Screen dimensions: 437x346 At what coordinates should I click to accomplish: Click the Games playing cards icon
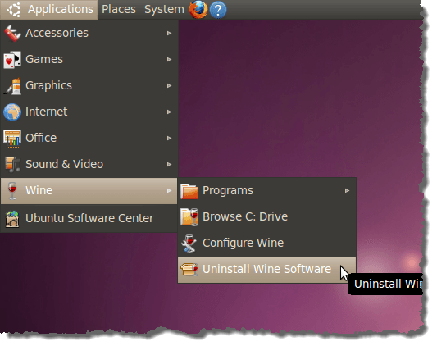pos(12,59)
